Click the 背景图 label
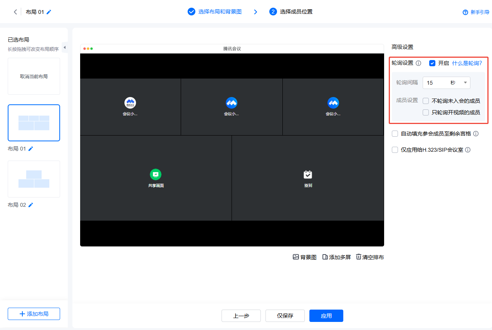Image resolution: width=492 pixels, height=330 pixels. tap(309, 257)
